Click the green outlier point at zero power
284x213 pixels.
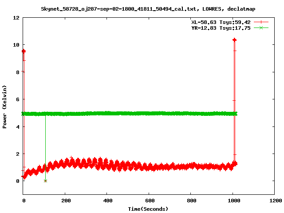45,181
